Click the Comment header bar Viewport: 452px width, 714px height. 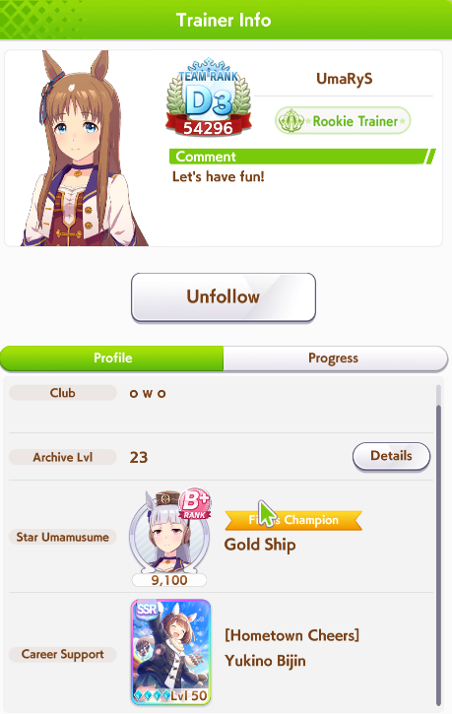coord(302,157)
